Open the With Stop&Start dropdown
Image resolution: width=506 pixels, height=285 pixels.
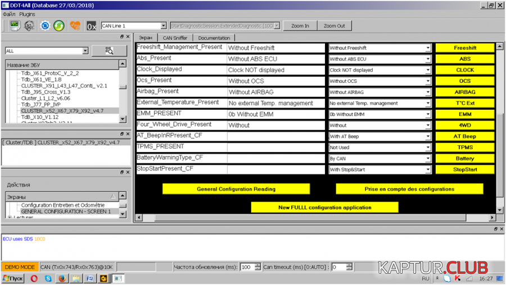[428, 170]
